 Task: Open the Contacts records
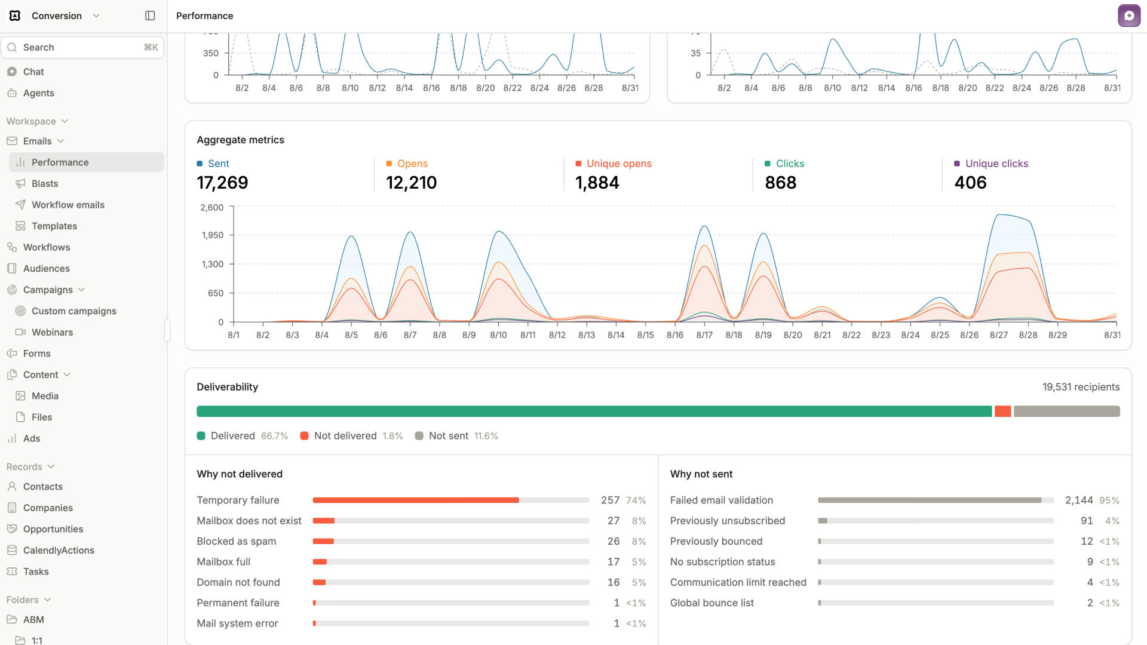(x=82, y=487)
